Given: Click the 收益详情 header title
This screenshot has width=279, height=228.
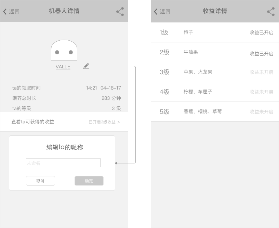Looking at the screenshot, I should coord(215,11).
